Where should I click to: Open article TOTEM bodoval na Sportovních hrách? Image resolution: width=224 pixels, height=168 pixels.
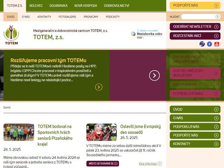click(55, 135)
